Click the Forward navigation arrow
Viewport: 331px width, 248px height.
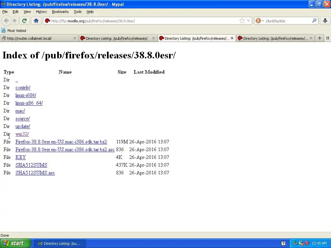pyautogui.click(x=14, y=21)
